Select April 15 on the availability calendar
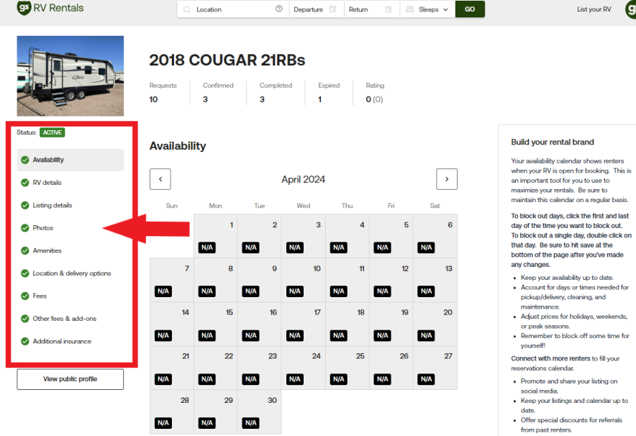Screen dimensions: 636x436 (216, 324)
